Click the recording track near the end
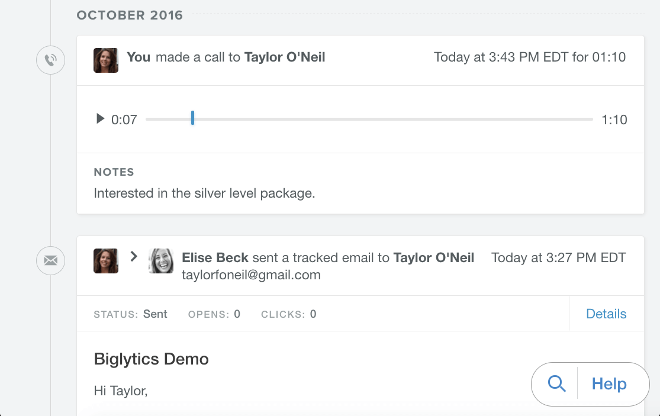This screenshot has width=660, height=416. pyautogui.click(x=581, y=119)
